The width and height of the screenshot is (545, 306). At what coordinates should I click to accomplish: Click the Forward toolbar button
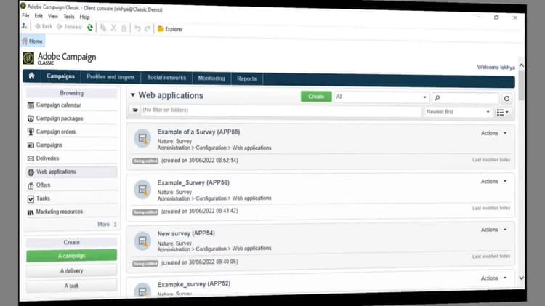(69, 27)
